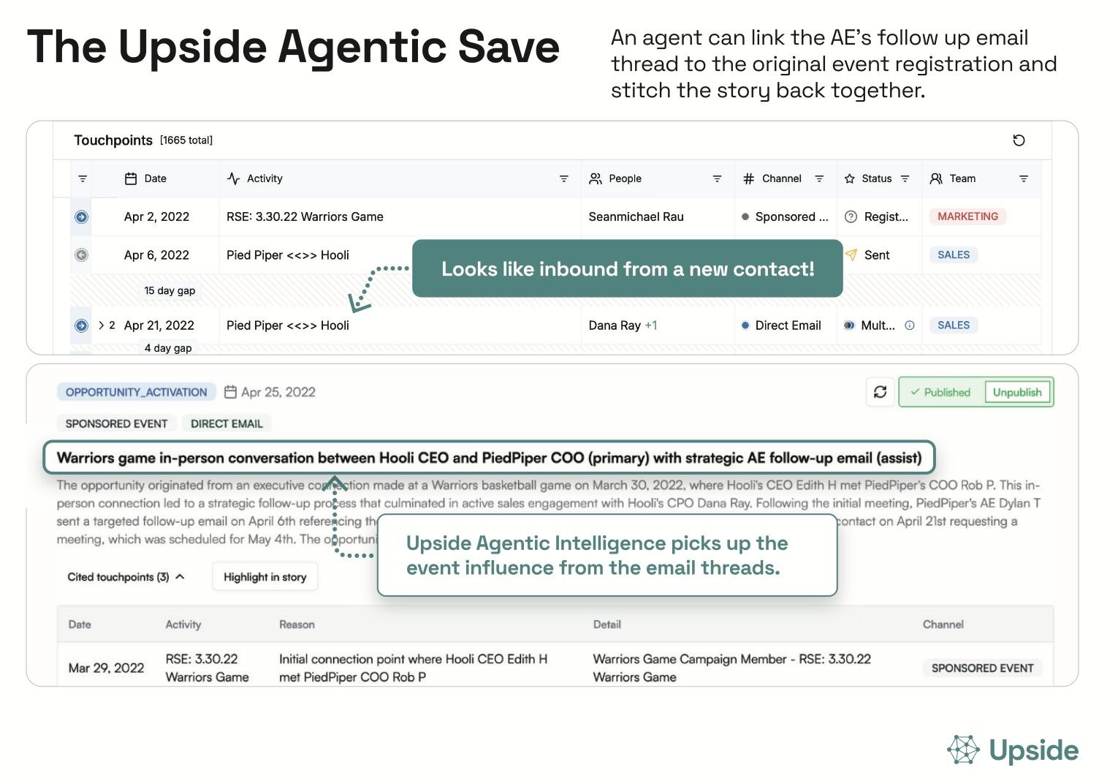Select the Published toggle option
The image size is (1118, 781).
point(941,392)
